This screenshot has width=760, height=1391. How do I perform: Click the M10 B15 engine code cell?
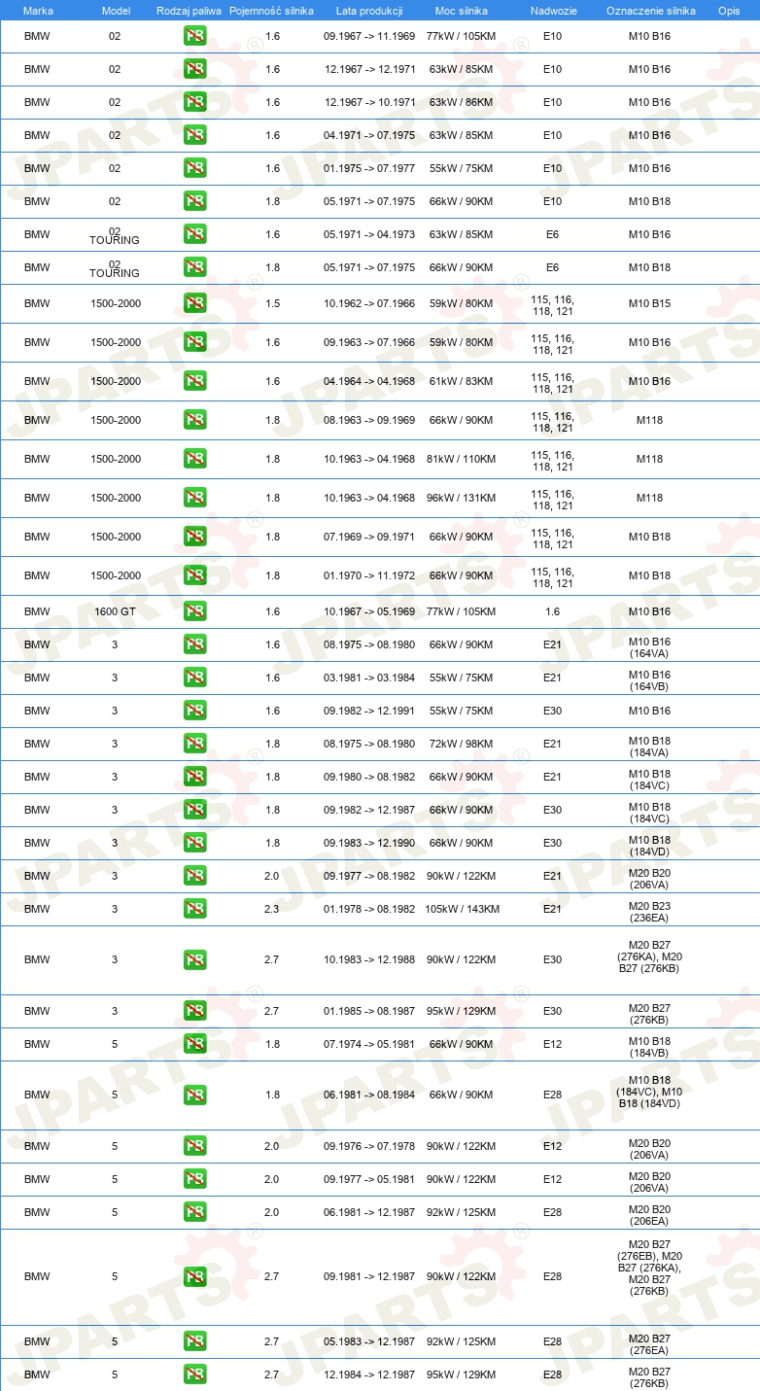coord(649,303)
